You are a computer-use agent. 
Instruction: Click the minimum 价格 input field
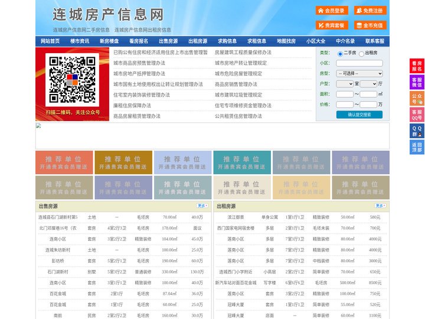[345, 105]
